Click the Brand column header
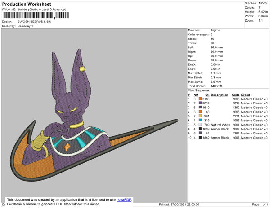This screenshot has width=270, height=208. point(245,95)
